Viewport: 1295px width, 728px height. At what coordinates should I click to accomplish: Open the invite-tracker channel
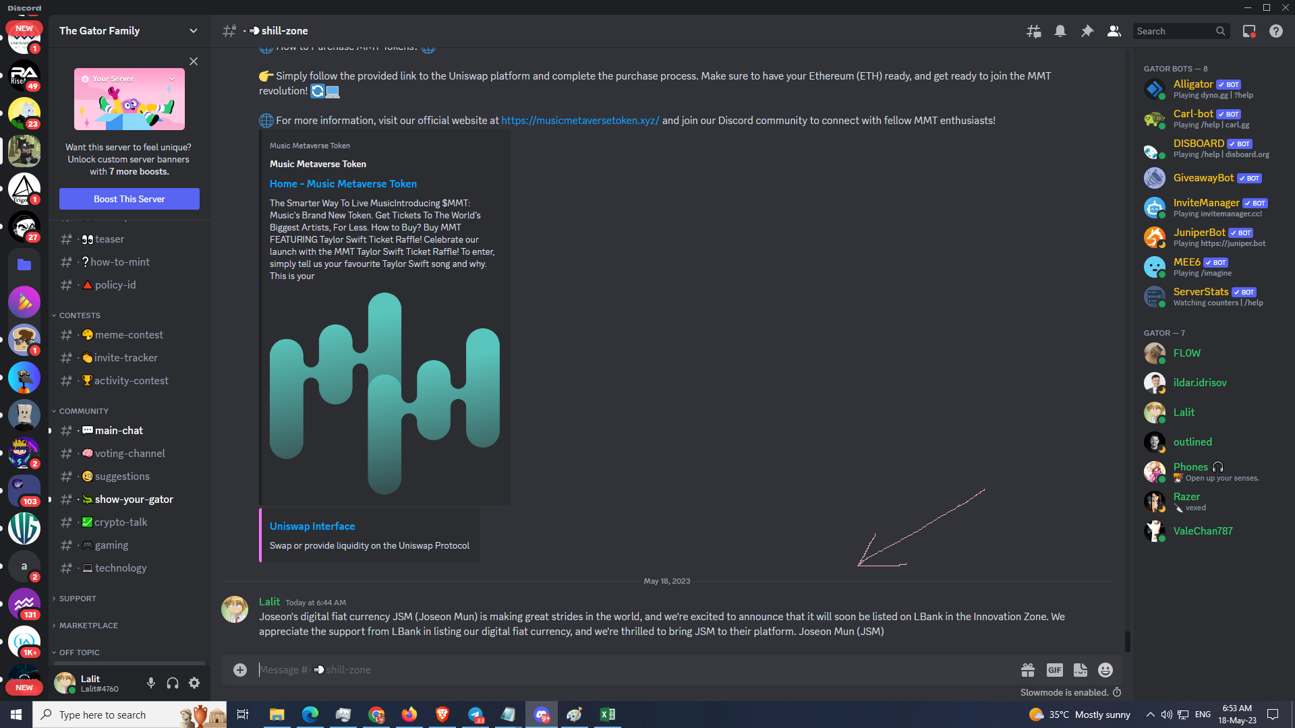[x=129, y=358]
